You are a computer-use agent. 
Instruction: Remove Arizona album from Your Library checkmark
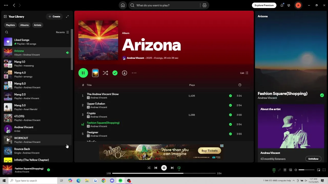coord(115,73)
